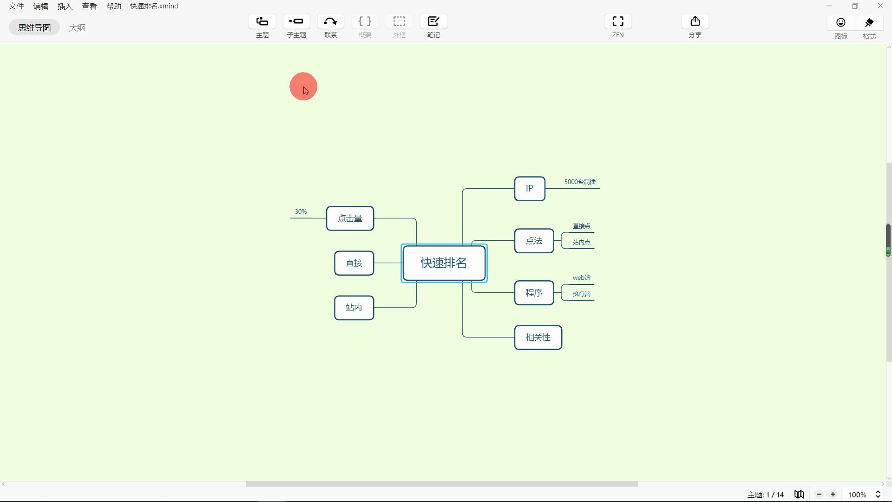Image resolution: width=892 pixels, height=502 pixels.
Task: Click the vertical scrollbar thumb
Action: tap(888, 262)
